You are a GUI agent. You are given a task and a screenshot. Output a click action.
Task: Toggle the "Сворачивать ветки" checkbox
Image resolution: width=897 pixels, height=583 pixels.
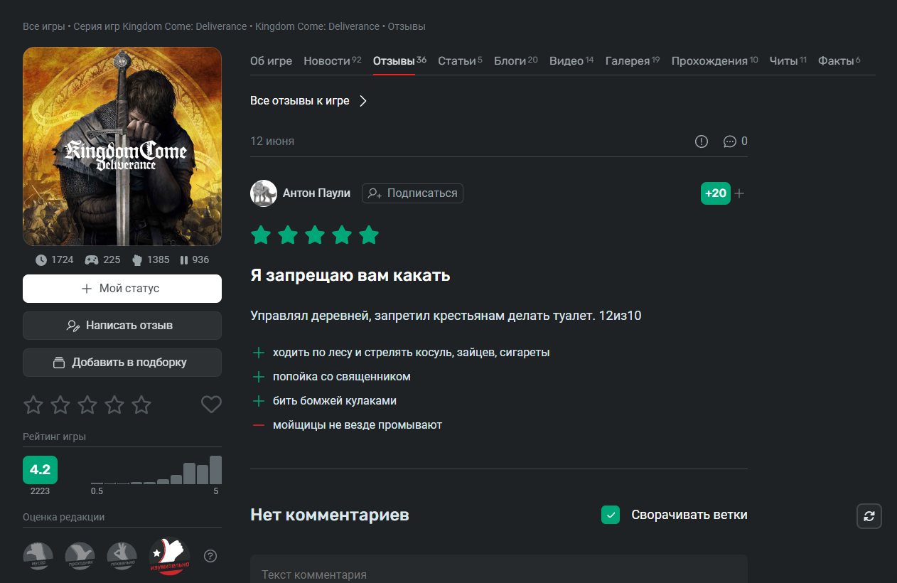(x=611, y=515)
